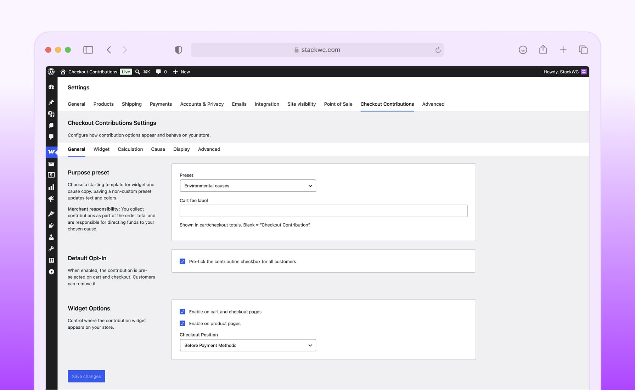This screenshot has width=635, height=390.
Task: Open Comments icon in sidebar
Action: (51, 137)
